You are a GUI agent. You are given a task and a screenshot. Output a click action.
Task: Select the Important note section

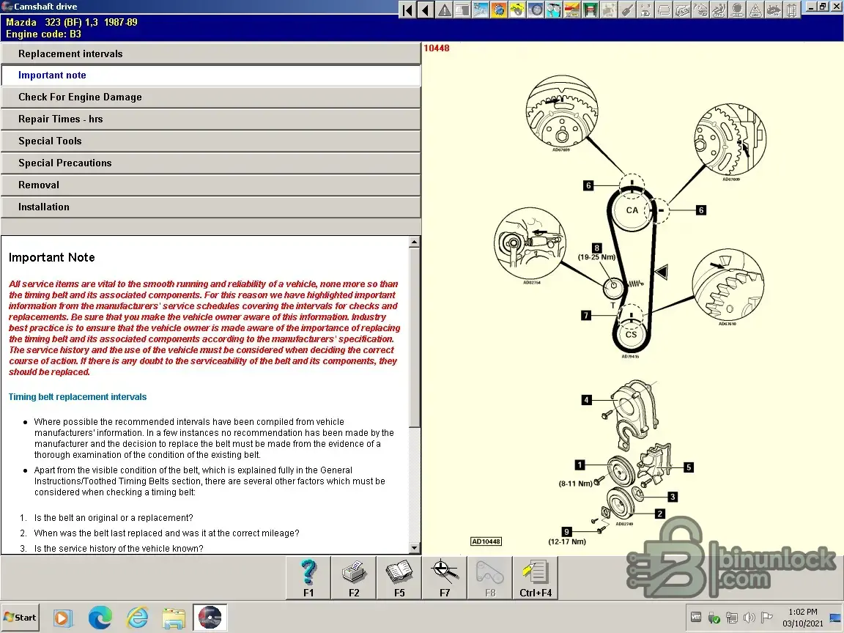210,75
